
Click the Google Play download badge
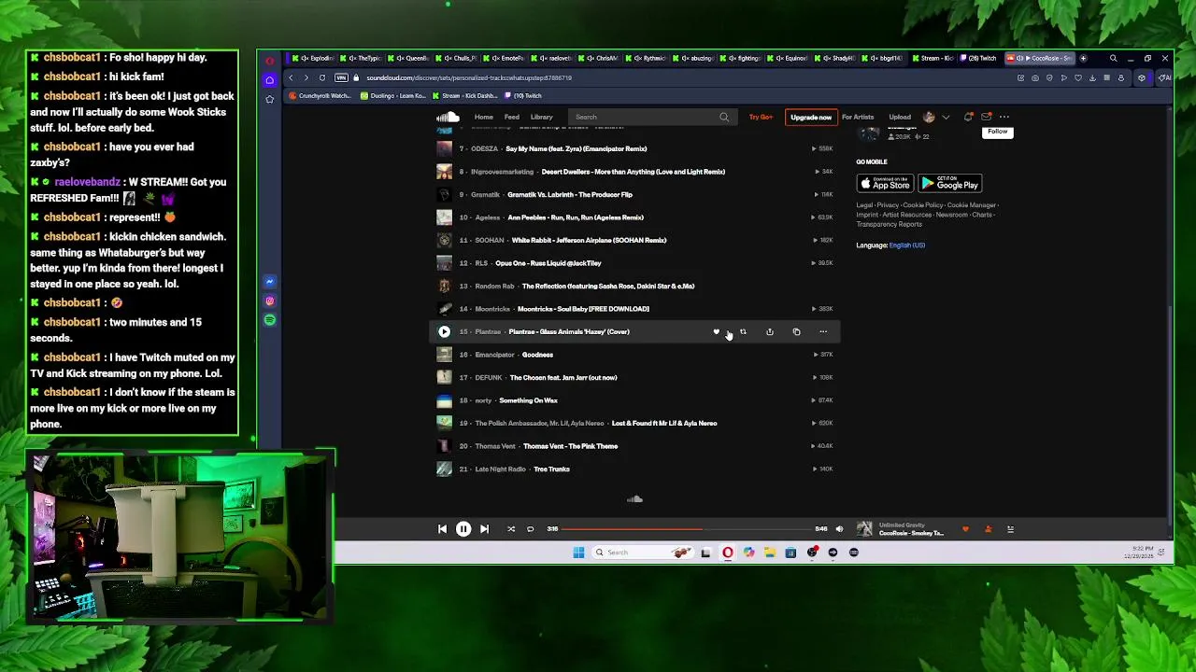coord(949,184)
